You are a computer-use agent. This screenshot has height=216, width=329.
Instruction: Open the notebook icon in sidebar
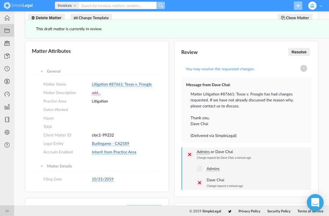(x=7, y=119)
